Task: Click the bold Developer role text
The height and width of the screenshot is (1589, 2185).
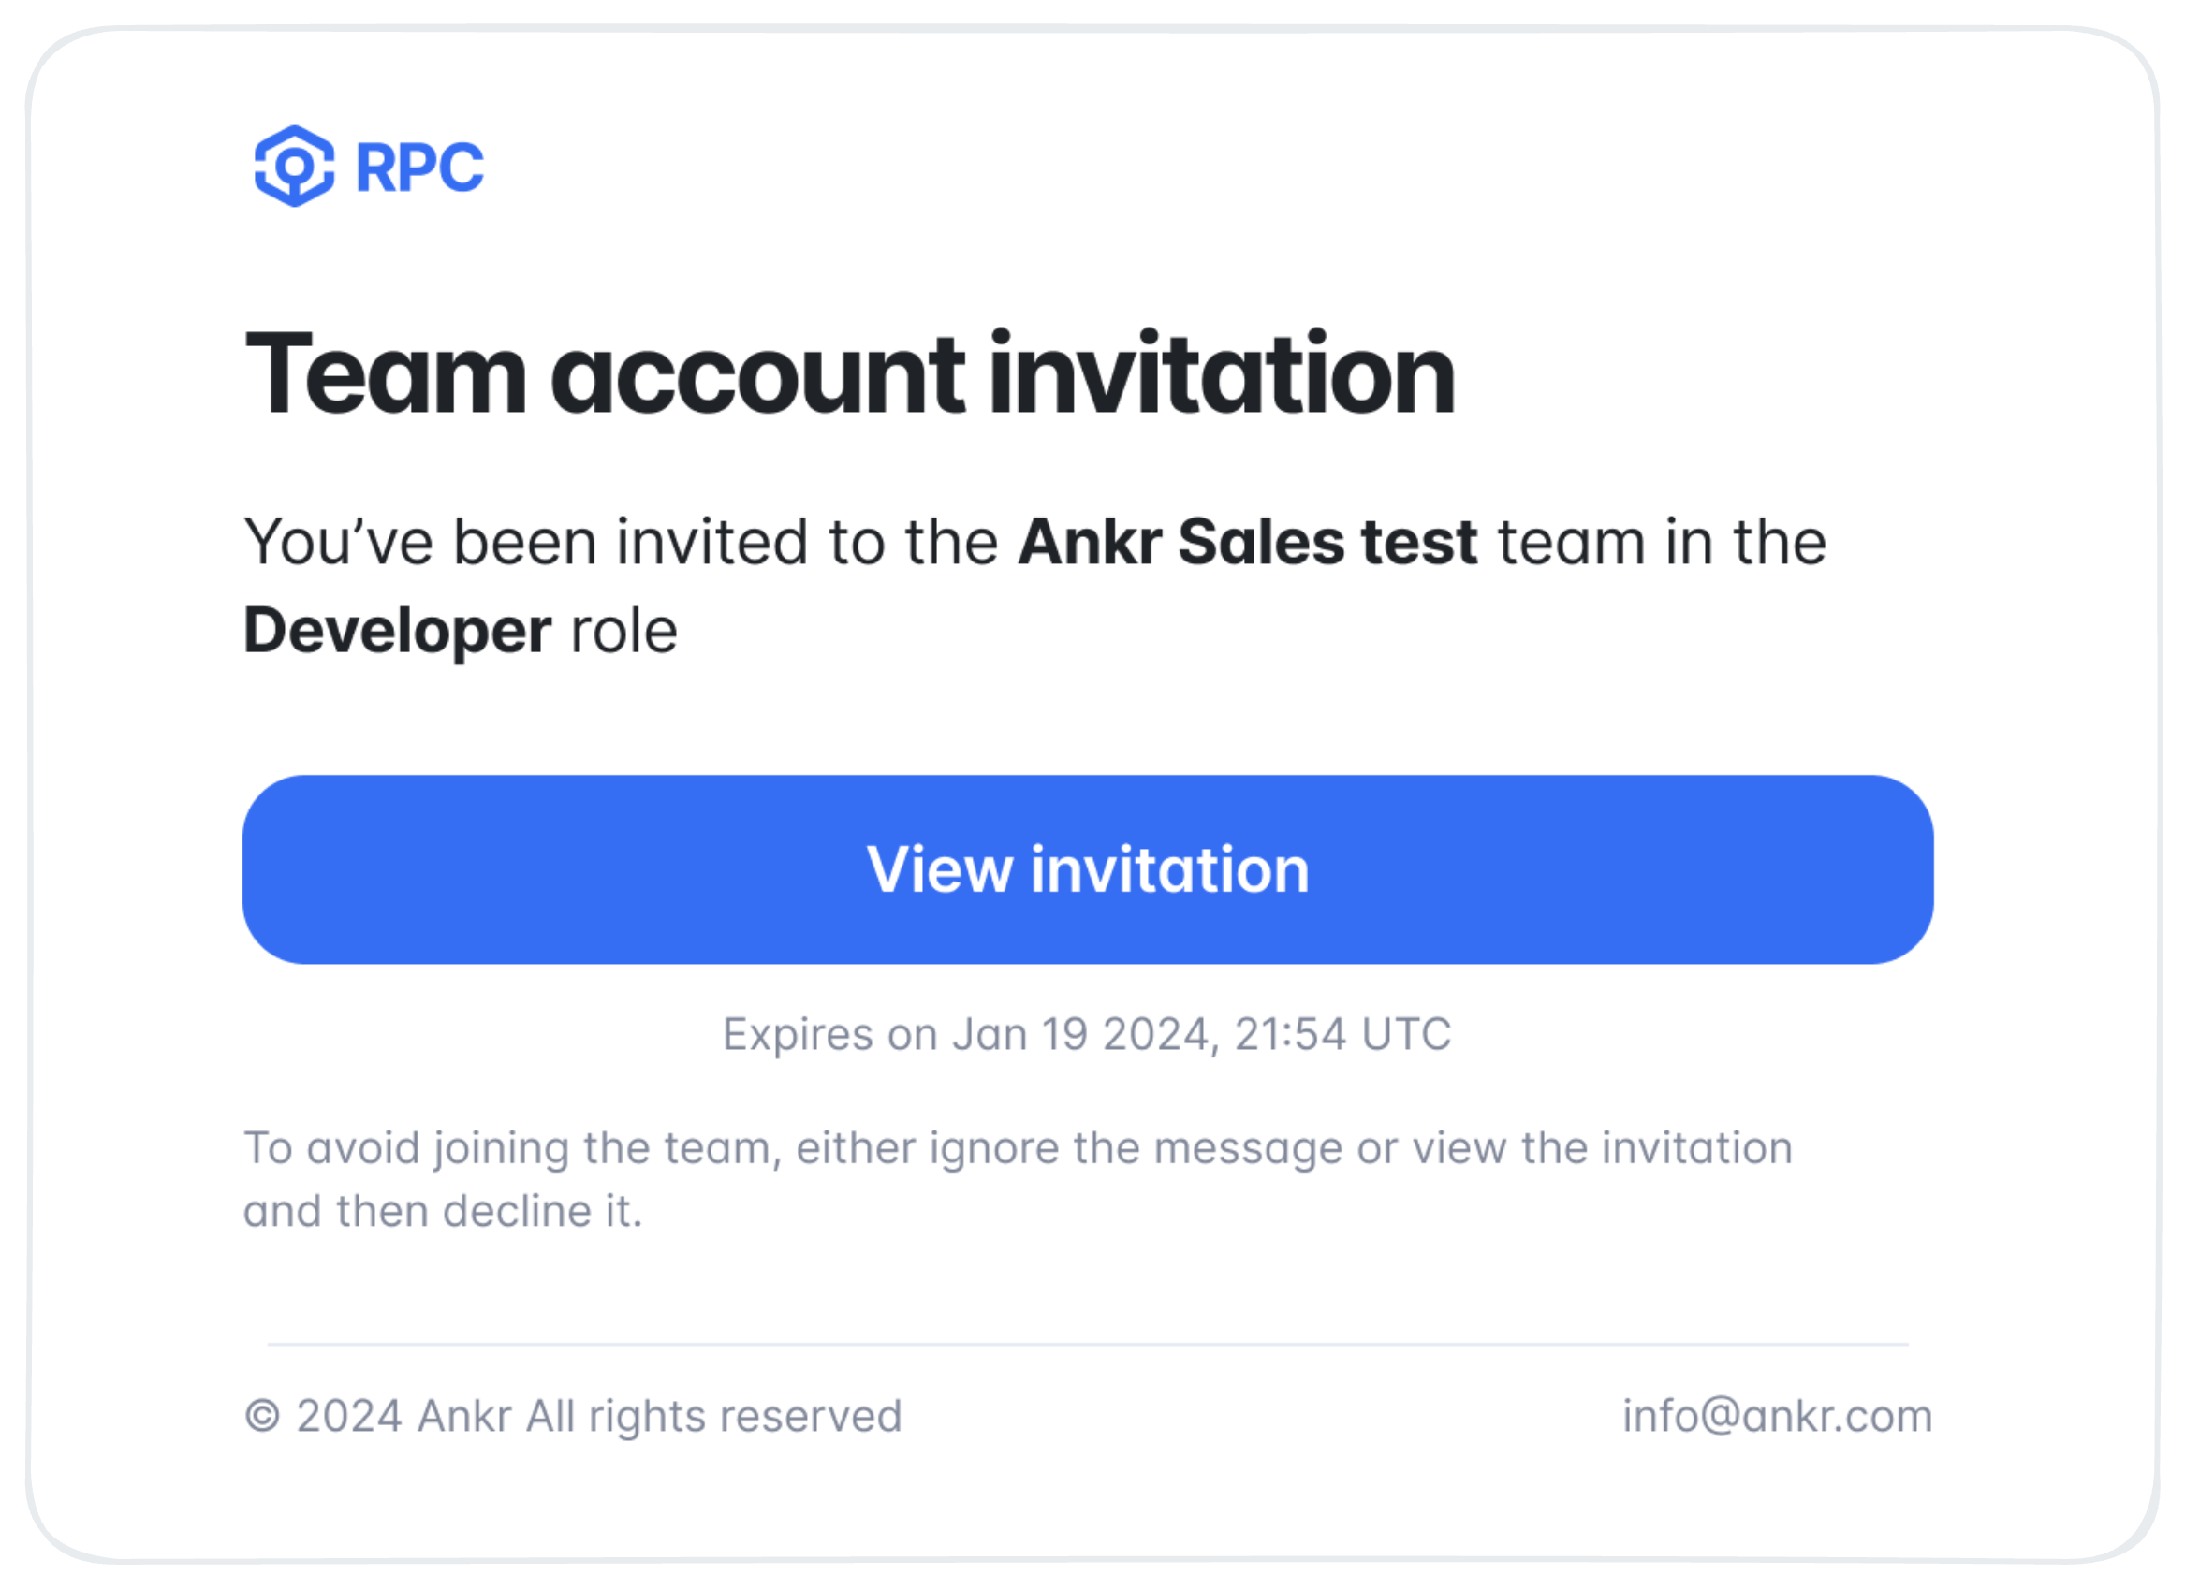Action: (x=397, y=632)
